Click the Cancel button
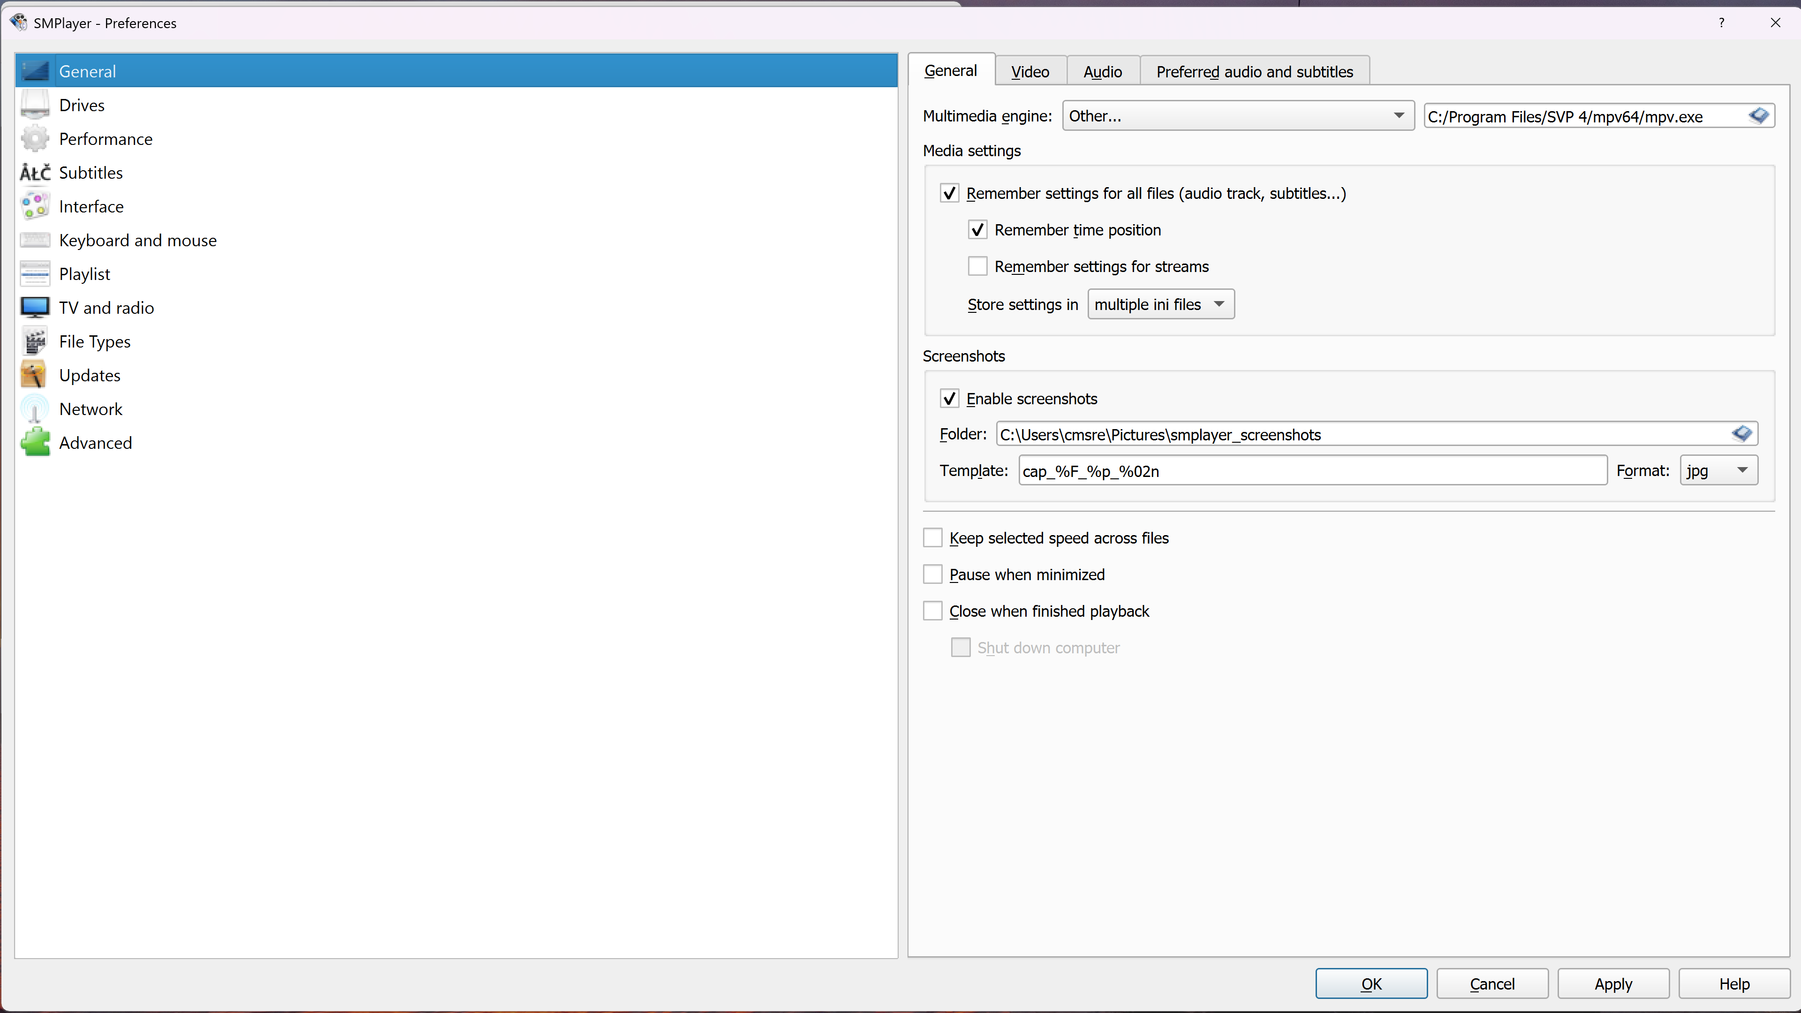Image resolution: width=1801 pixels, height=1013 pixels. coord(1492,983)
